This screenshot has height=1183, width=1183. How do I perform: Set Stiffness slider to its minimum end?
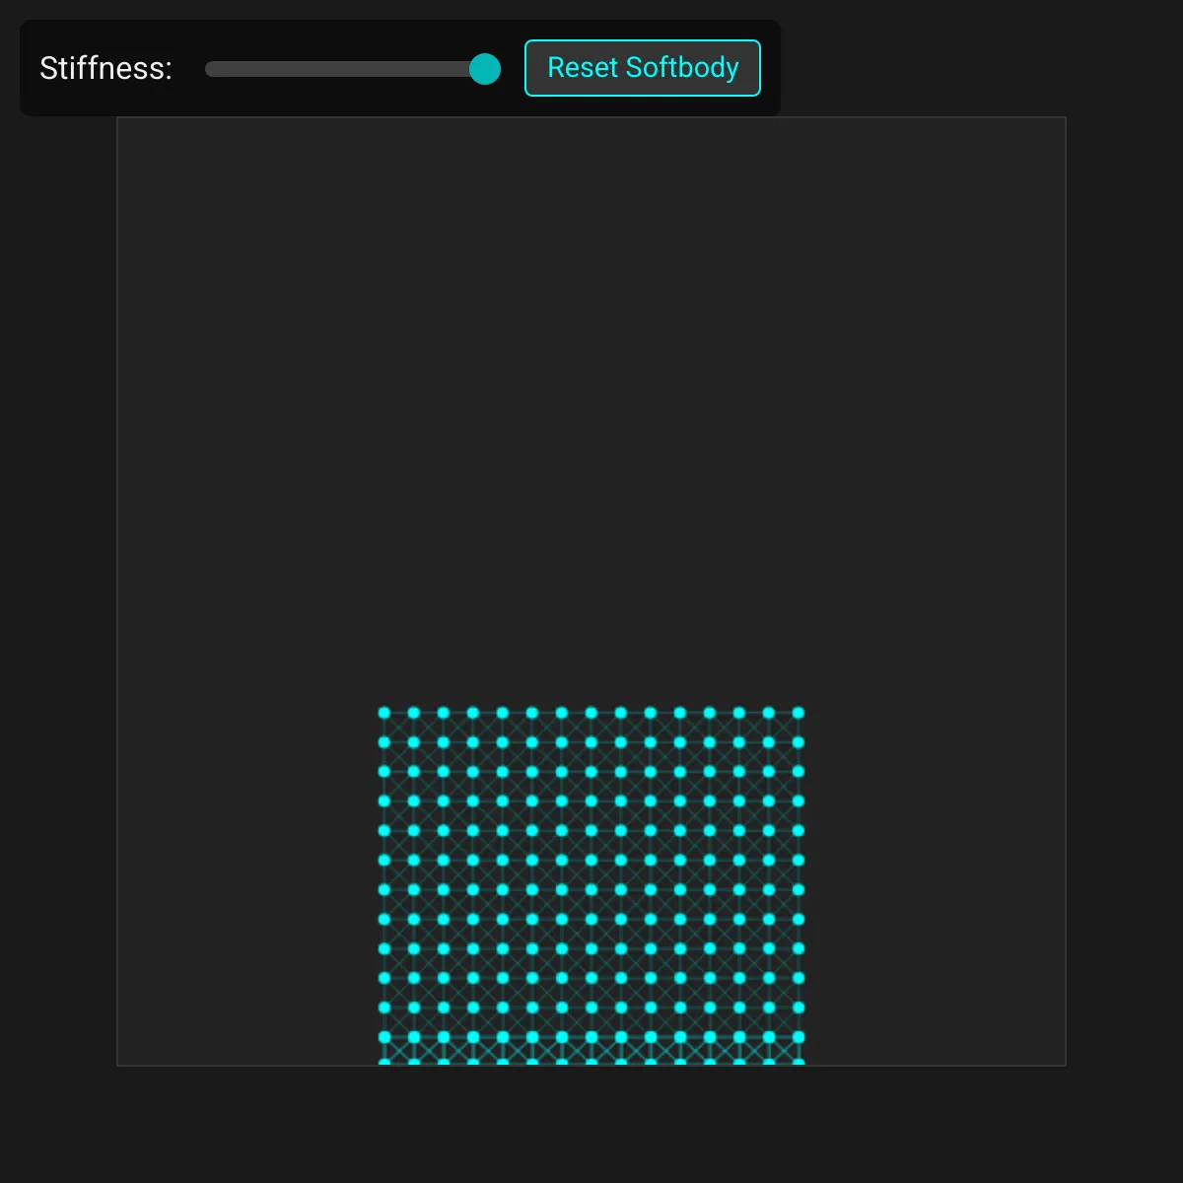tap(207, 69)
